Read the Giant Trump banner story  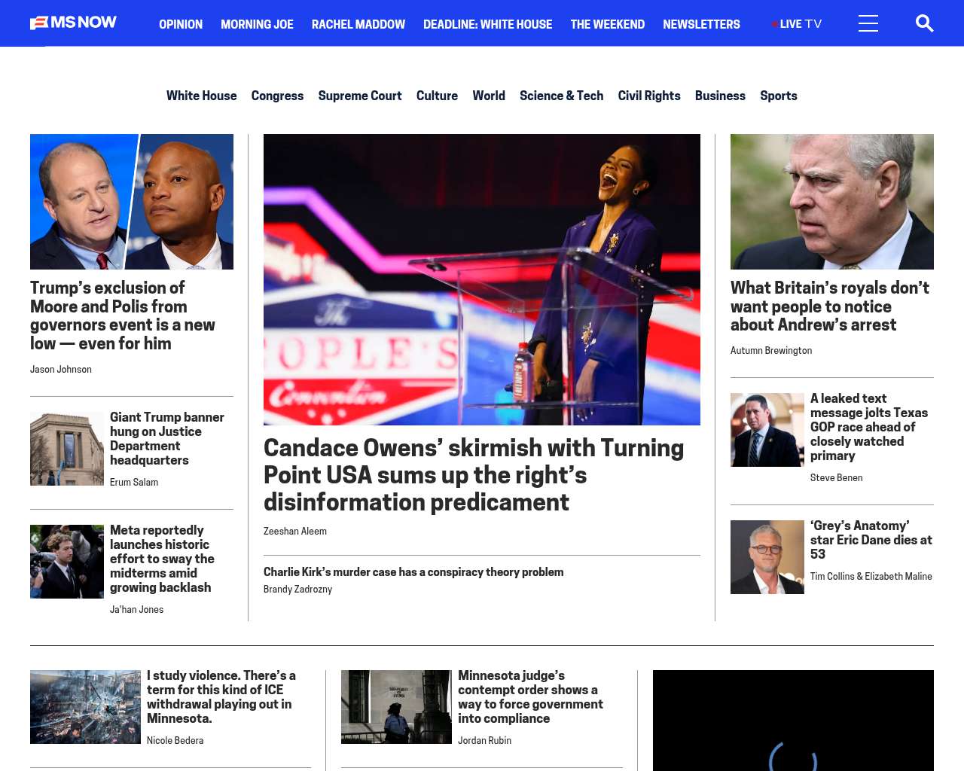[x=167, y=438]
